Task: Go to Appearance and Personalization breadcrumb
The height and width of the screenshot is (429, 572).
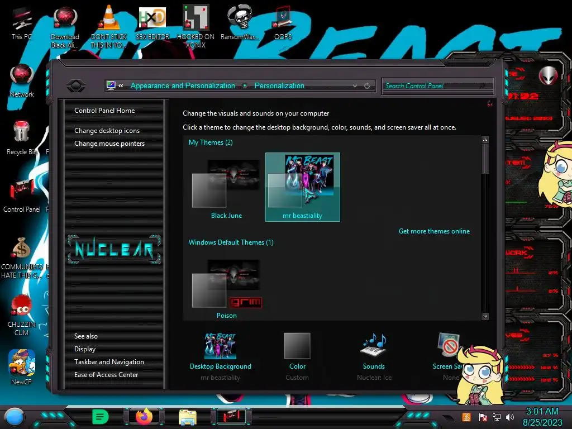Action: (183, 85)
